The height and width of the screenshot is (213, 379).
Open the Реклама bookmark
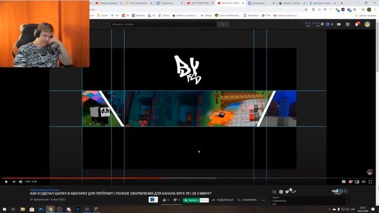138,15
